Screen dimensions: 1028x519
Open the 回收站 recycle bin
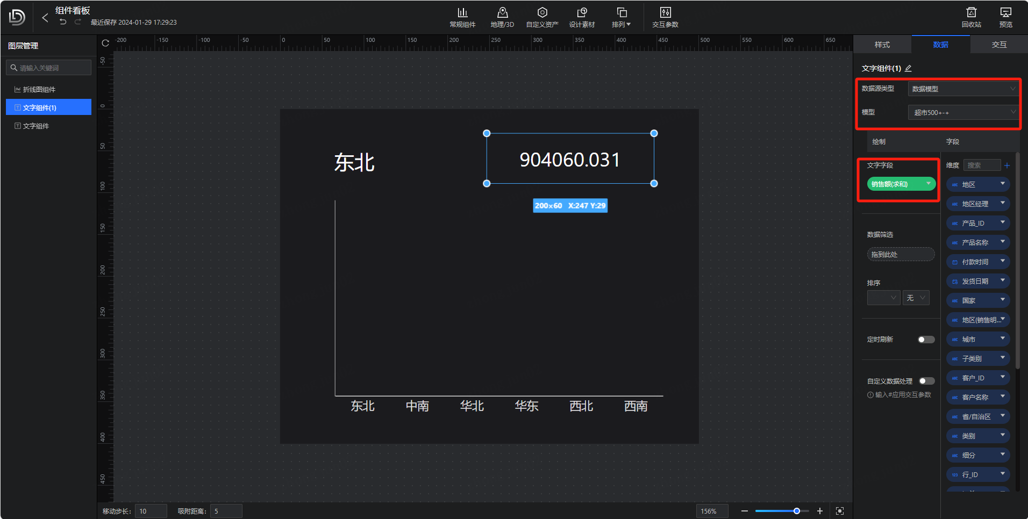point(971,17)
